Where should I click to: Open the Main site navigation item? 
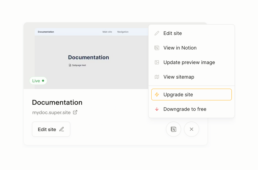(107, 32)
